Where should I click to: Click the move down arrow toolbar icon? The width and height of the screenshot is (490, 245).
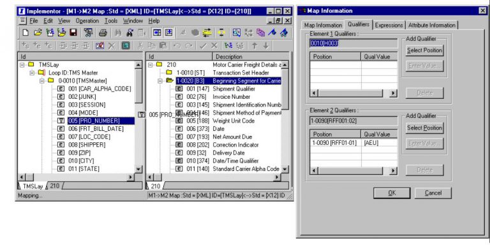coord(265,46)
